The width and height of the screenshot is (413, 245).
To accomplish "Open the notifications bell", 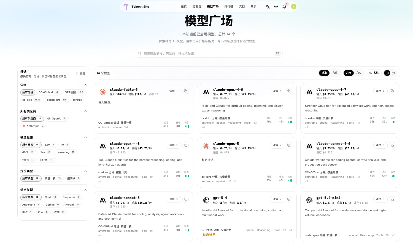I will 284,7.
